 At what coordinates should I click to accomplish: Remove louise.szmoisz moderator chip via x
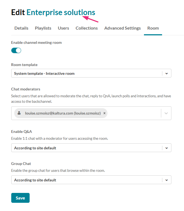tap(104, 113)
